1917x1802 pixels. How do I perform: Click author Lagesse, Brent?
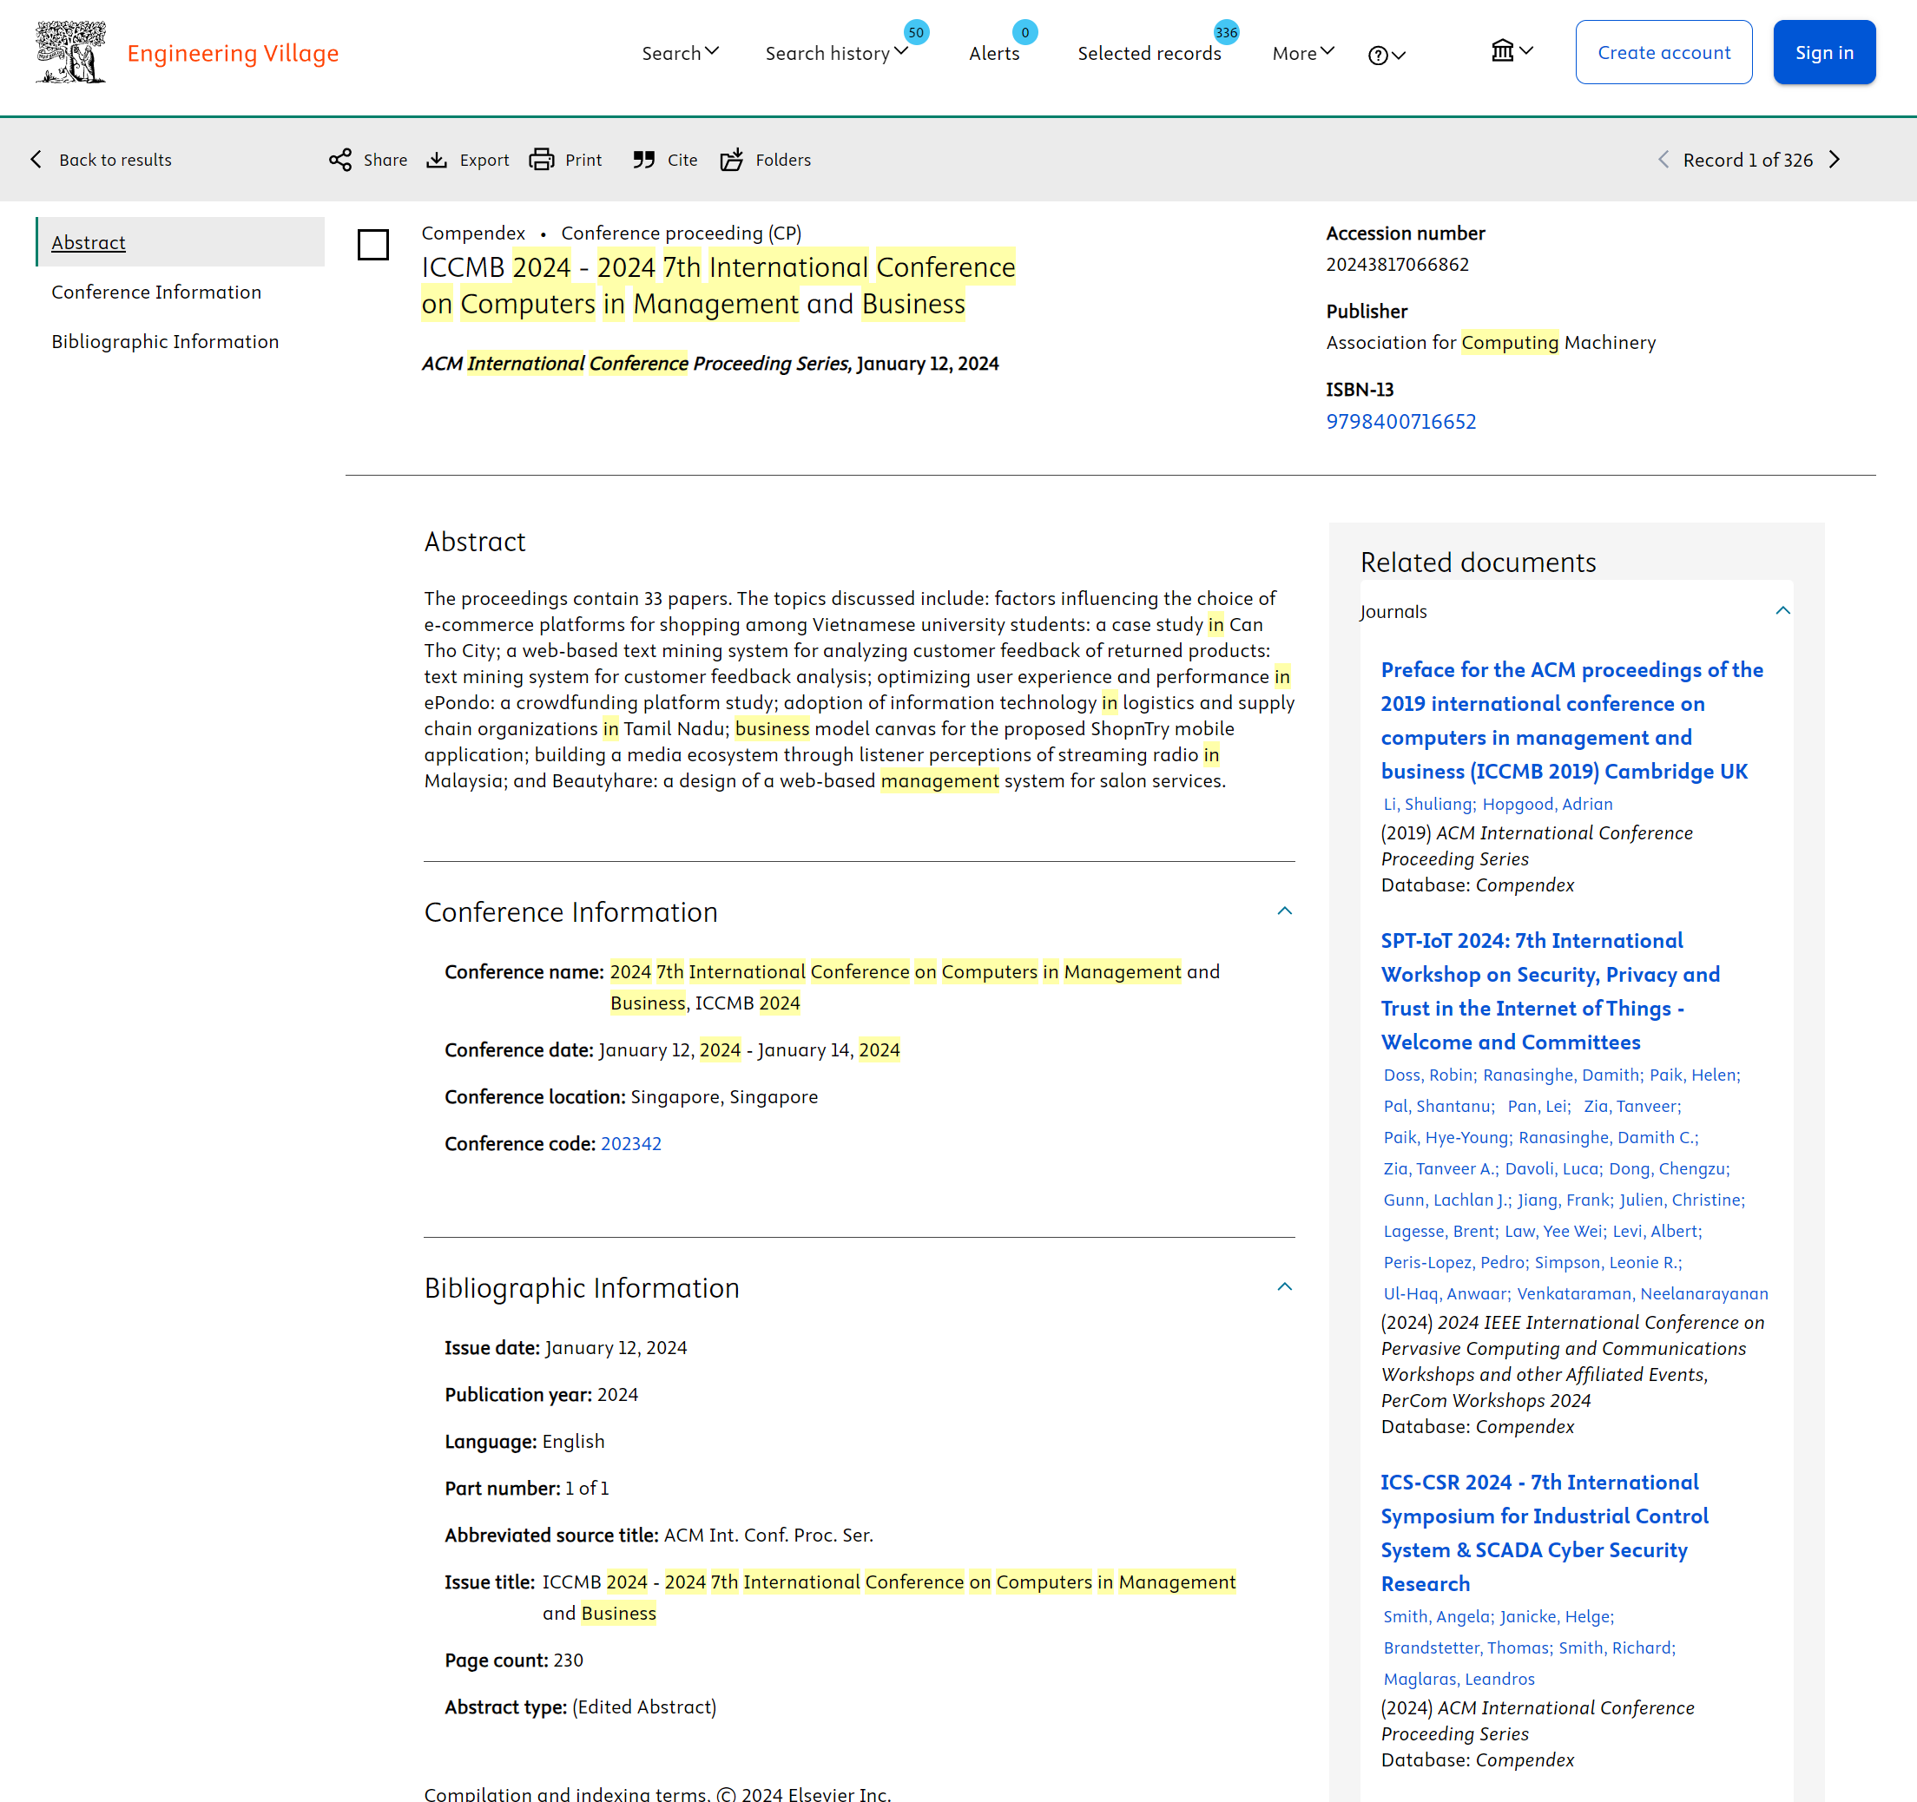click(1439, 1231)
